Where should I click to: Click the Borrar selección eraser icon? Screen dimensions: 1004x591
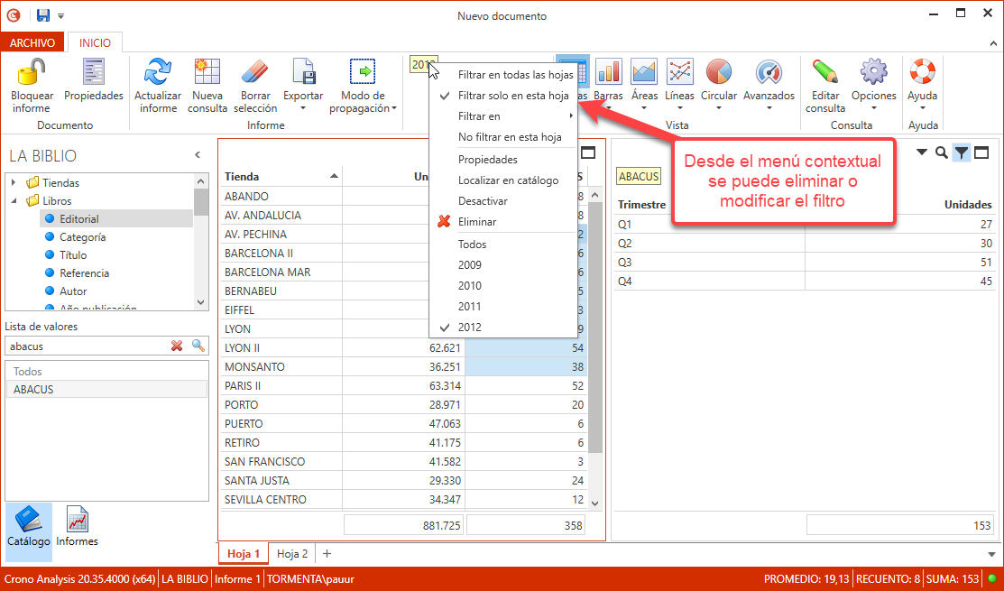[255, 72]
